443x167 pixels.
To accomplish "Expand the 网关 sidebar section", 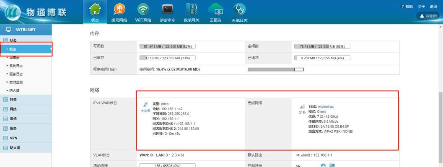I will click(26, 99).
